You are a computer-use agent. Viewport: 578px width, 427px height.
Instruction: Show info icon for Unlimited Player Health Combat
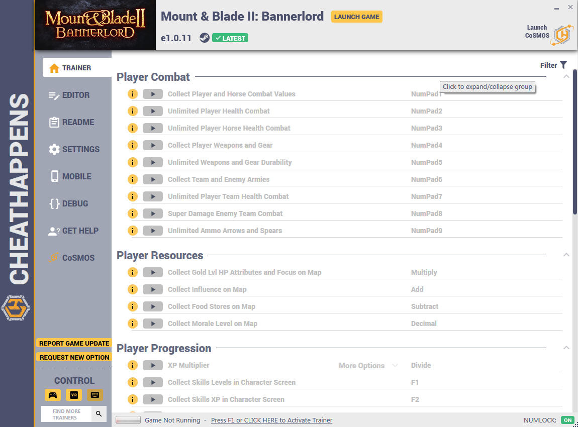coord(133,111)
